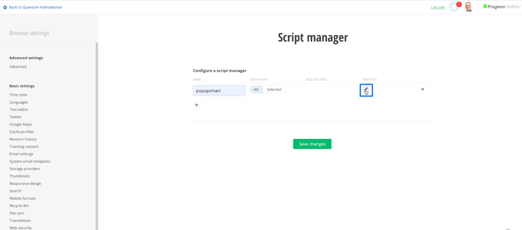This screenshot has width=522, height=230.
Task: Open Recycle Bin settings
Action: point(19,206)
